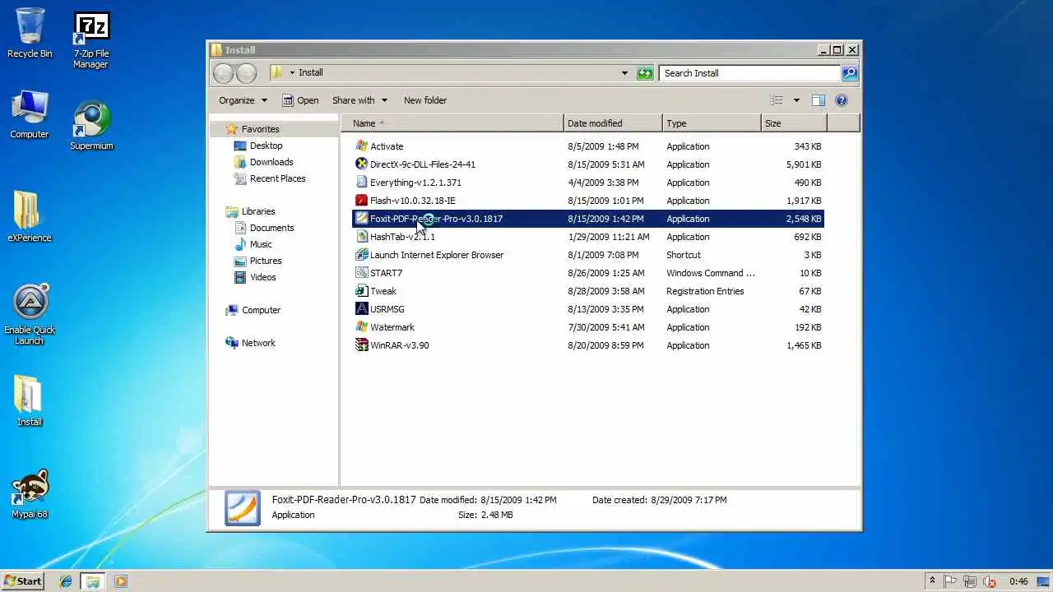This screenshot has height=592, width=1053.
Task: Create a New folder
Action: 425,100
